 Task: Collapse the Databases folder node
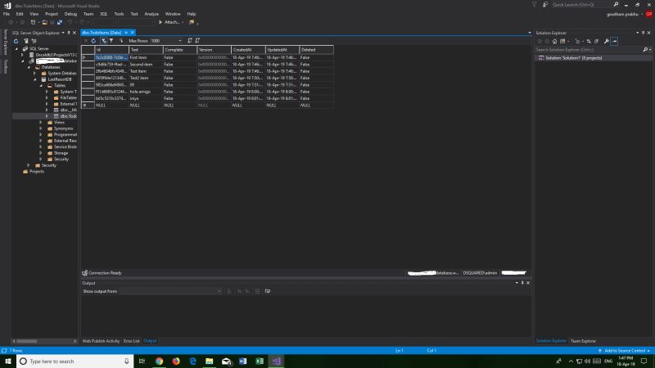[29, 67]
